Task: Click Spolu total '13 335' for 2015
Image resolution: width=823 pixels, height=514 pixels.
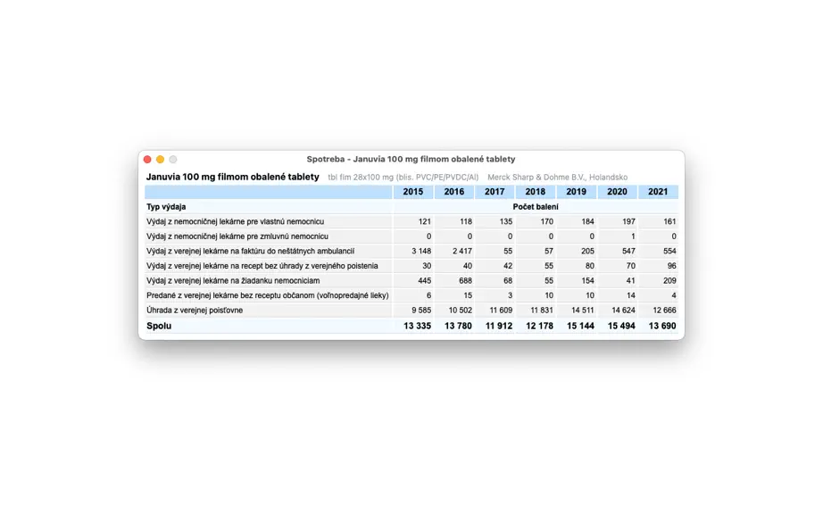Action: pyautogui.click(x=417, y=326)
